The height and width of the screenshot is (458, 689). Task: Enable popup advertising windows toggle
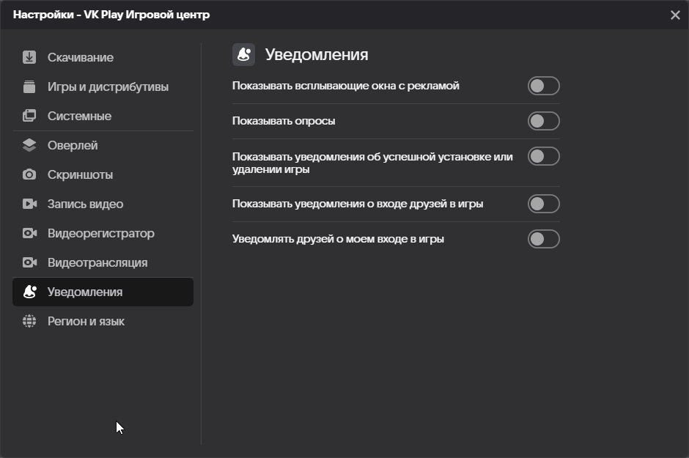(x=543, y=86)
